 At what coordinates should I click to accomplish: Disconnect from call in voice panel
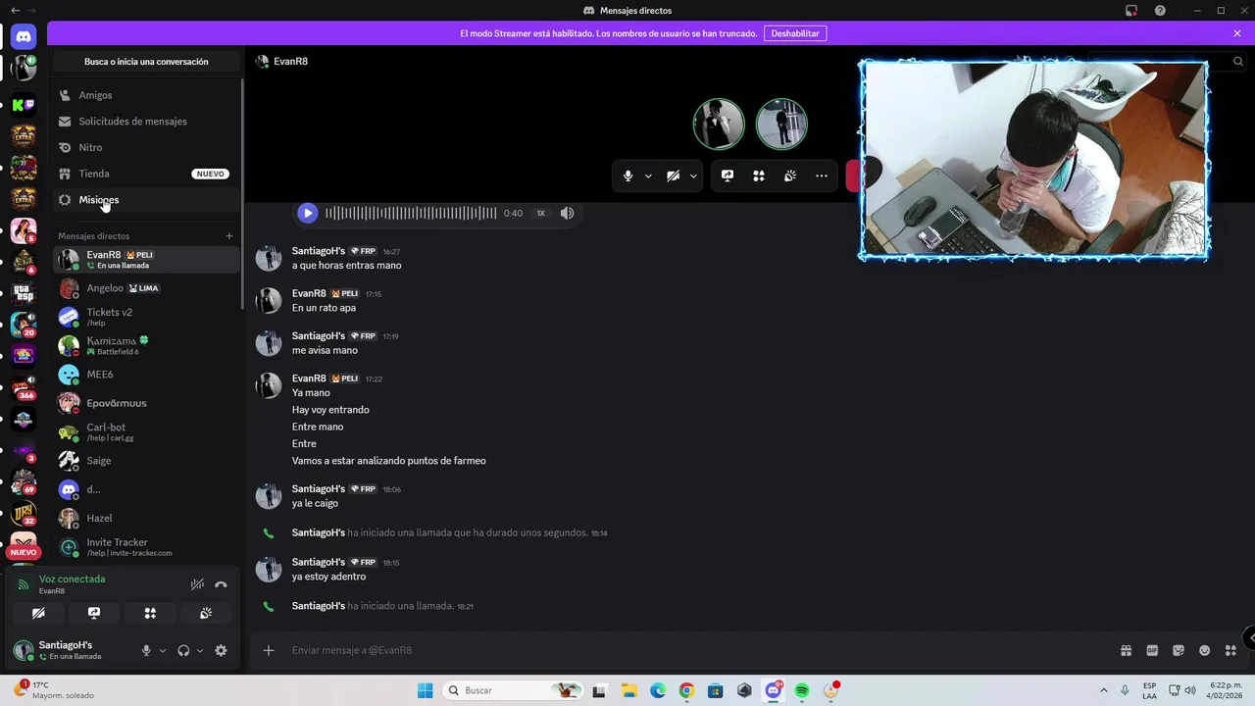coord(221,584)
